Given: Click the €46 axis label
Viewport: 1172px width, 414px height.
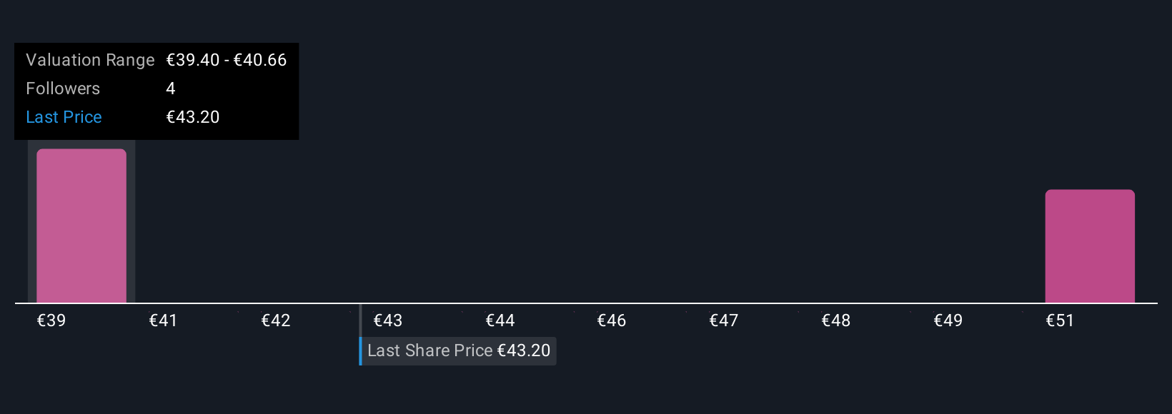Looking at the screenshot, I should point(612,320).
